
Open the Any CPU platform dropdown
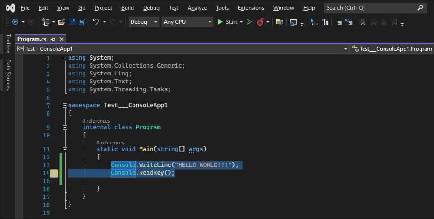click(x=188, y=22)
